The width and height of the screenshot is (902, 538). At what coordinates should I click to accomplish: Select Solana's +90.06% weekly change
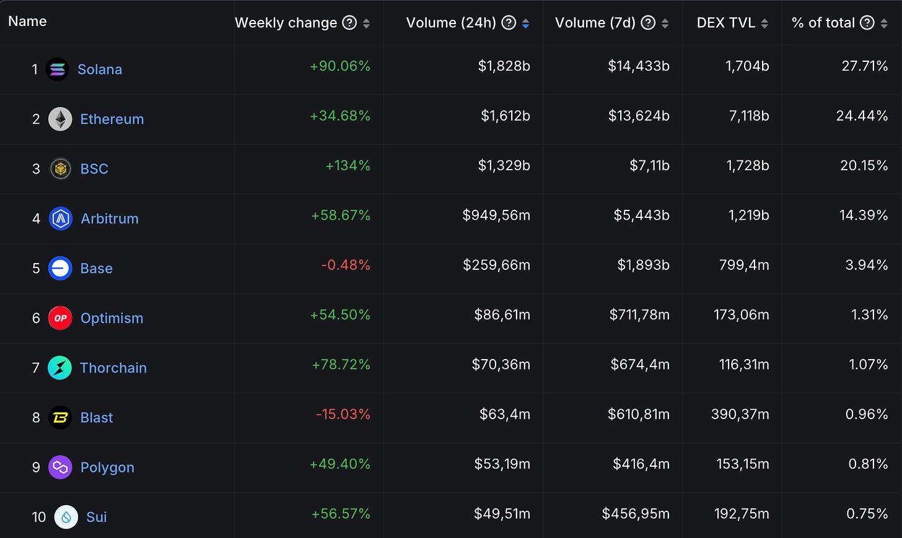tap(340, 66)
